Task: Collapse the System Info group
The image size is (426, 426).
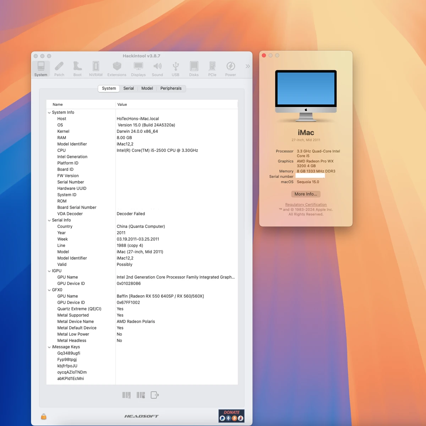Action: pos(49,113)
